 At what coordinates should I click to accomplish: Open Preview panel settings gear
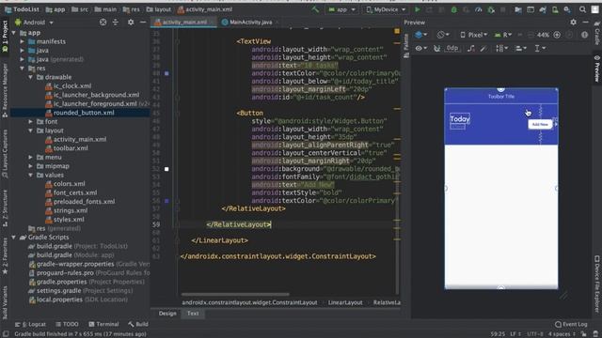click(x=573, y=23)
